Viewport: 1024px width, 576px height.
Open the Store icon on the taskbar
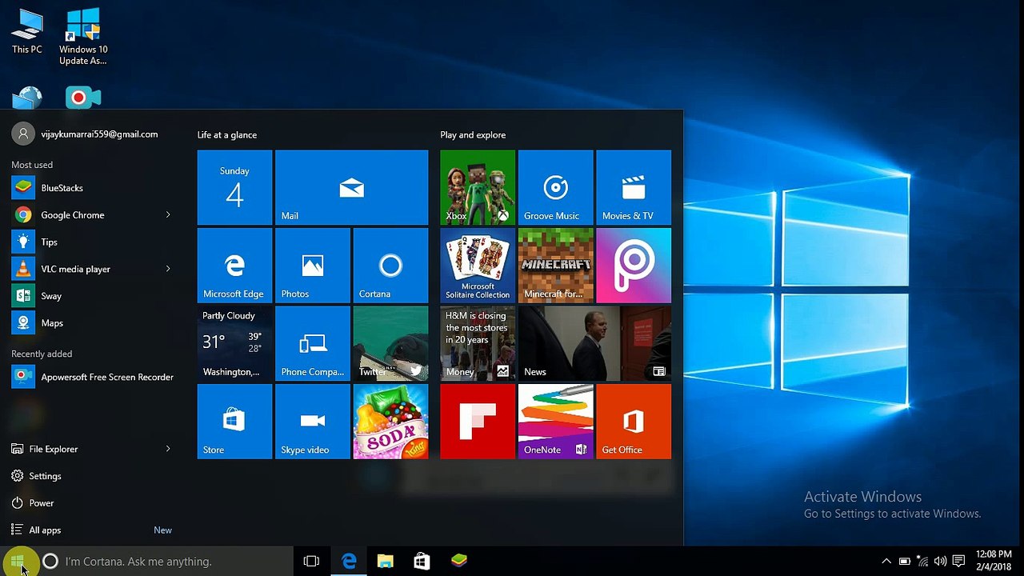pos(422,562)
